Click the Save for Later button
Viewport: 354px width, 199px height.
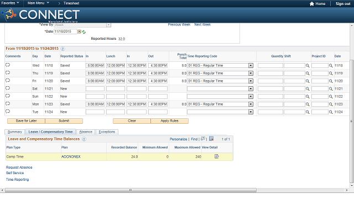pyautogui.click(x=26, y=121)
